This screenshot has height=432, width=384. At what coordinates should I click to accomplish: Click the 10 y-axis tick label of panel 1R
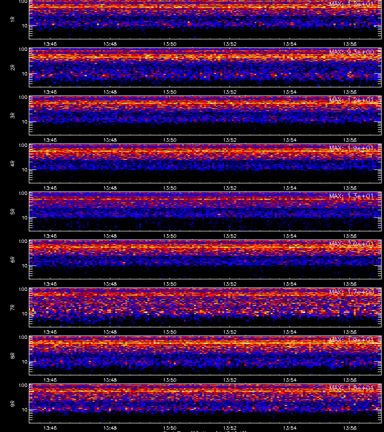[24, 25]
